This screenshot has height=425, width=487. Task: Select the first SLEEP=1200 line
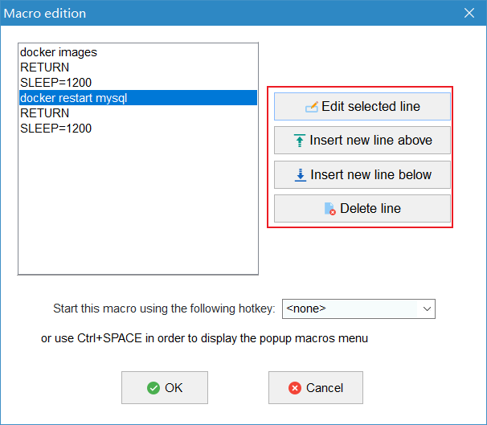coord(138,83)
